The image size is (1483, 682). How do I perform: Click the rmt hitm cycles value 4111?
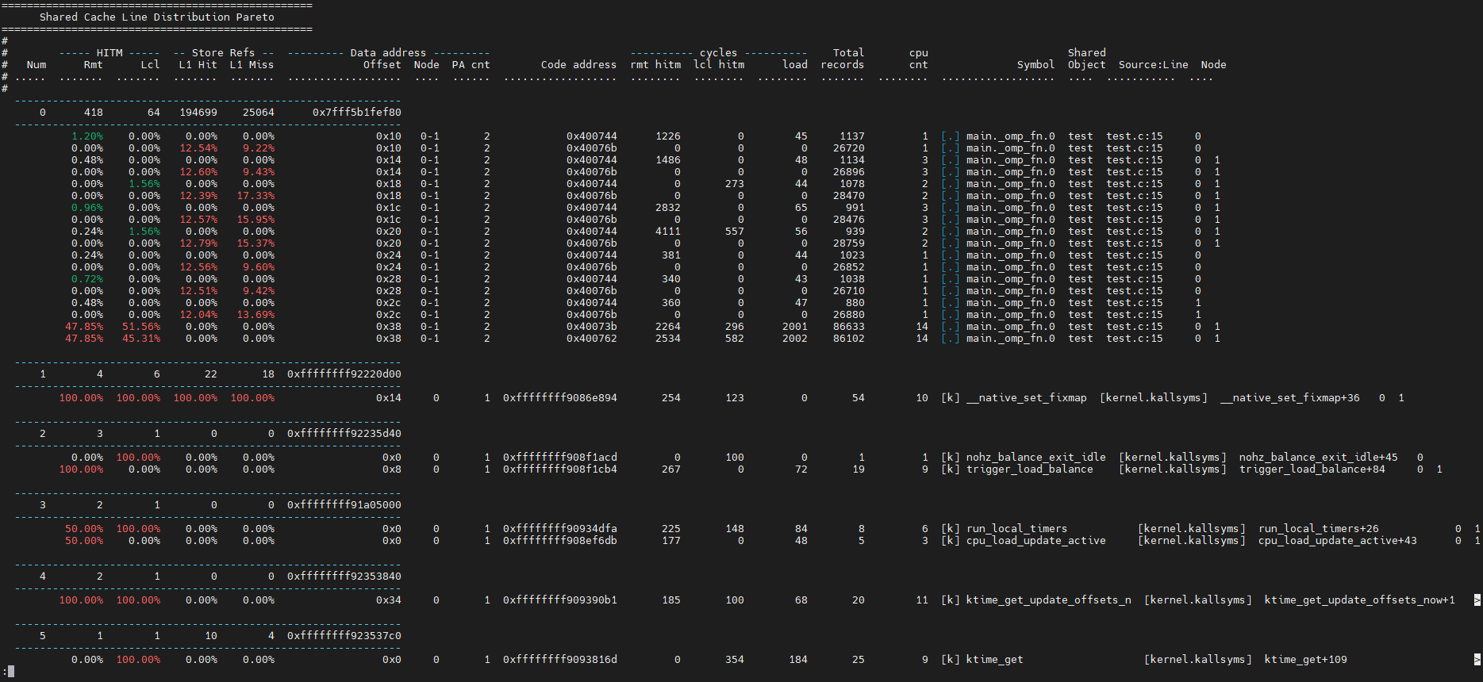tap(668, 232)
